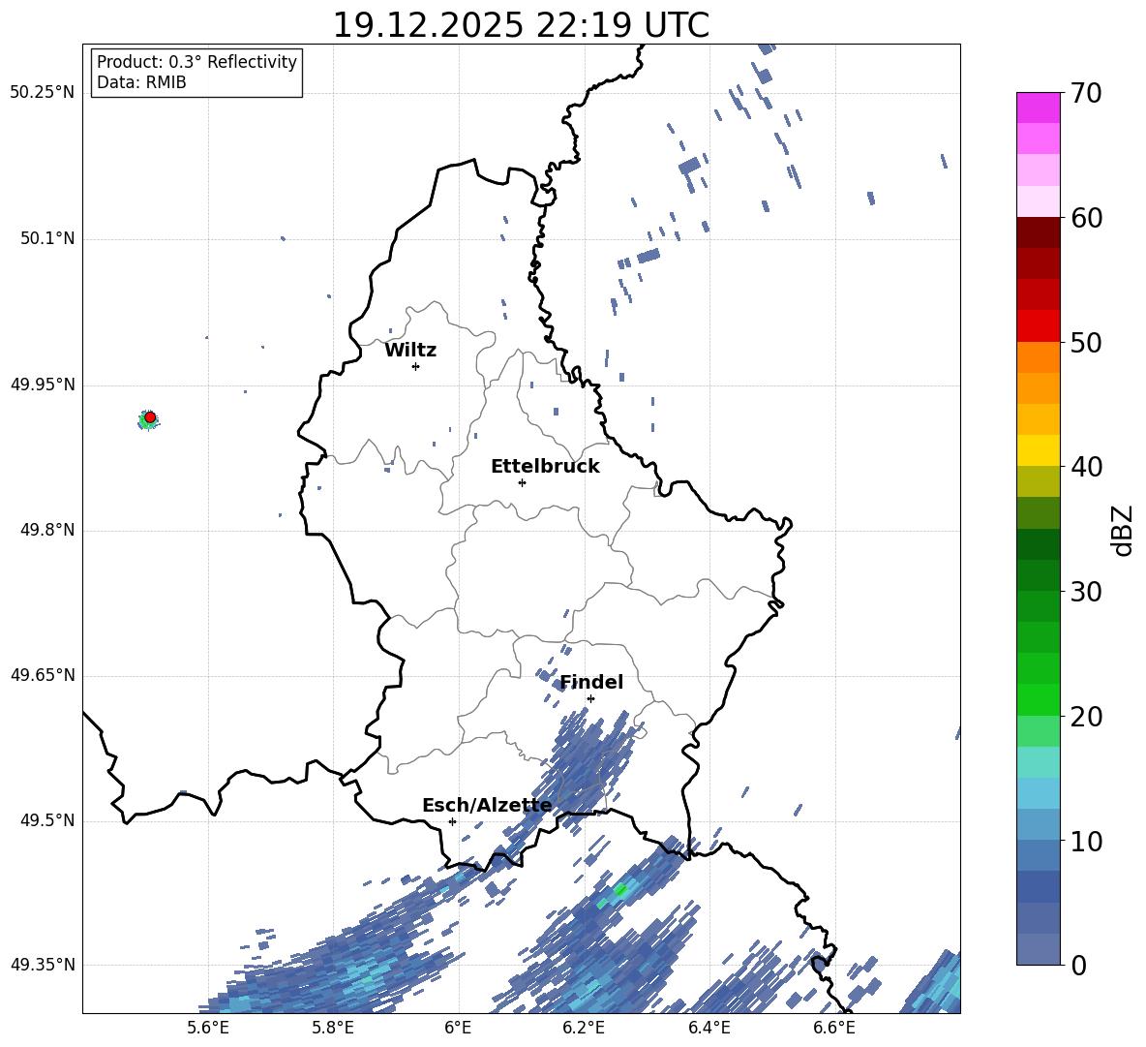
Task: Click longitude label 5.6°E
Action: tap(208, 1028)
